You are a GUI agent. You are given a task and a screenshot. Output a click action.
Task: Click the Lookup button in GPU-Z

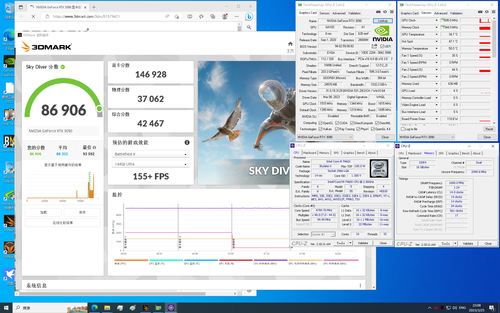383,21
